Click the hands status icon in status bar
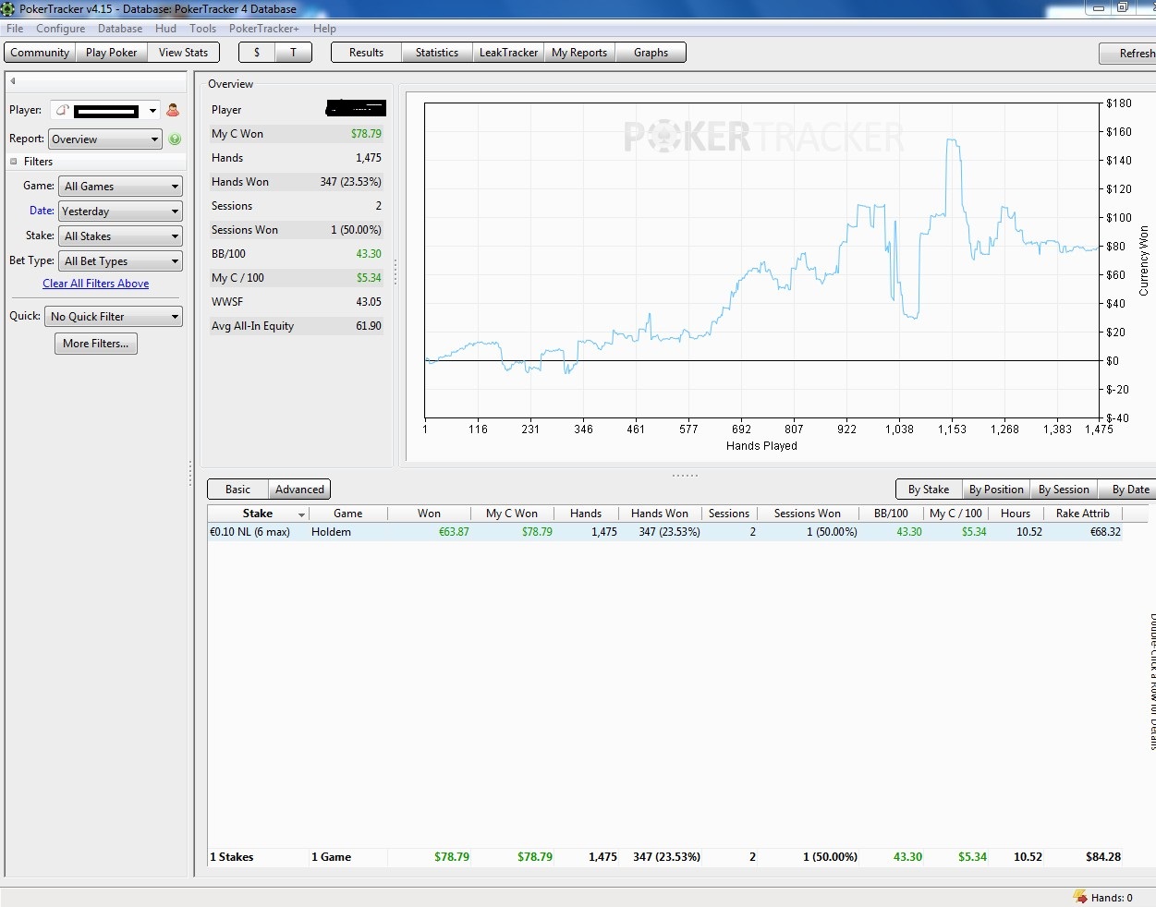This screenshot has width=1156, height=907. pos(1079,897)
